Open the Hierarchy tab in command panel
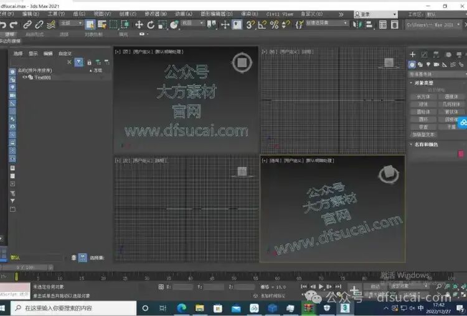 [436, 54]
